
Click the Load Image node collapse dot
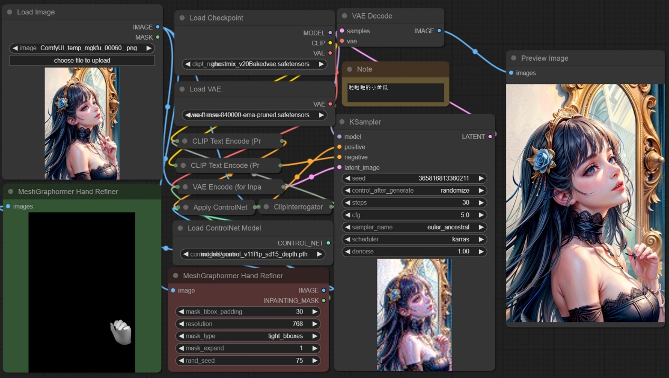(10, 12)
